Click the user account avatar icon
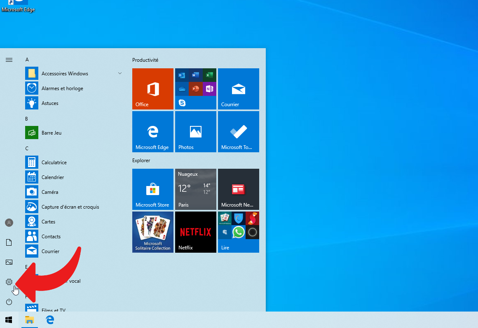Viewport: 478px width, 328px height. 9,223
